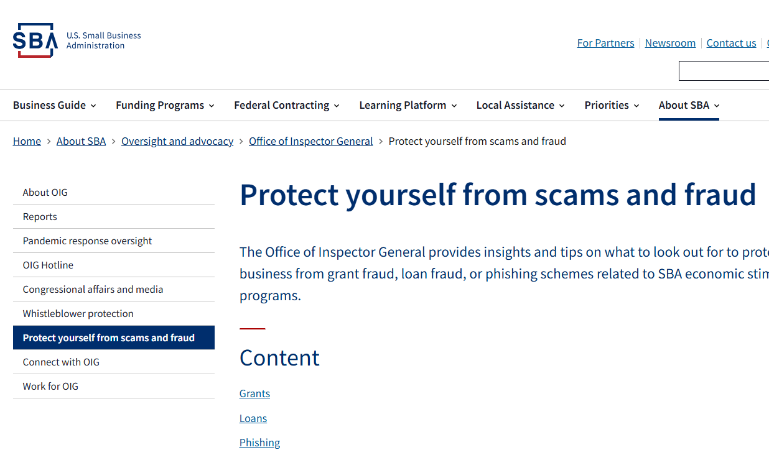Image resolution: width=769 pixels, height=455 pixels.
Task: Open Pandemic response oversight sidebar item
Action: tap(114, 241)
